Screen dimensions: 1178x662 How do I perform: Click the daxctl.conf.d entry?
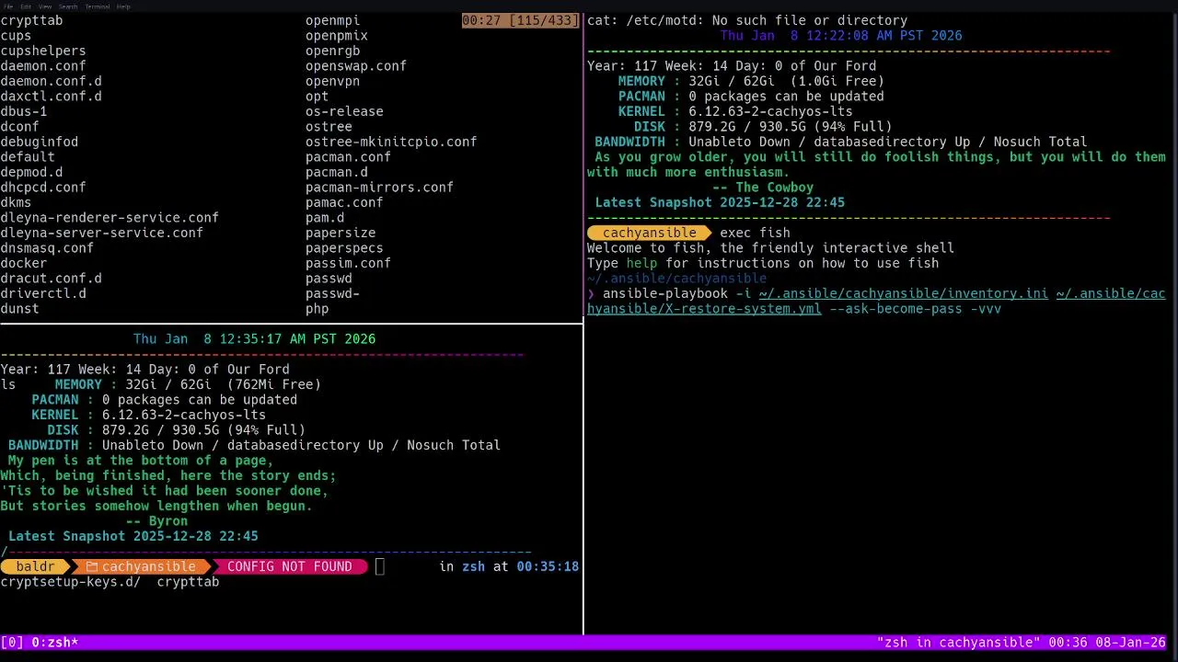pos(51,96)
